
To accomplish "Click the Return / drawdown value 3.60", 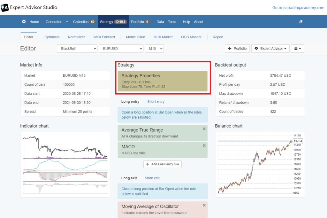I will pyautogui.click(x=273, y=103).
